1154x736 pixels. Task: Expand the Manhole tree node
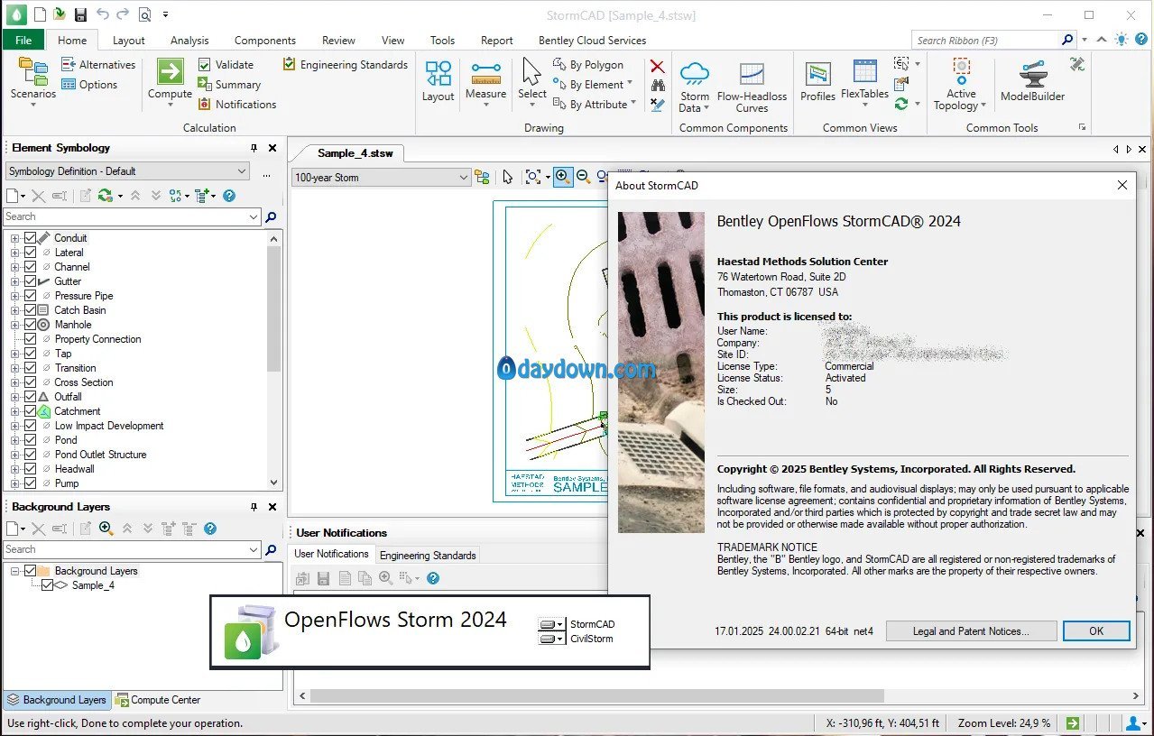click(14, 325)
